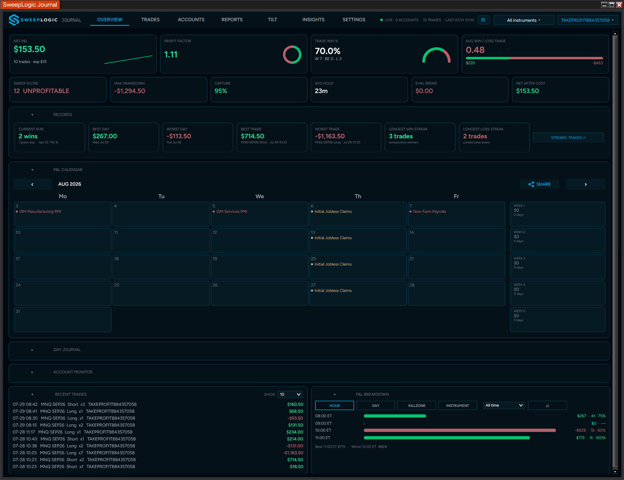Click the scrollbar up arrow
Viewport: 624px width, 480px height.
click(615, 34)
